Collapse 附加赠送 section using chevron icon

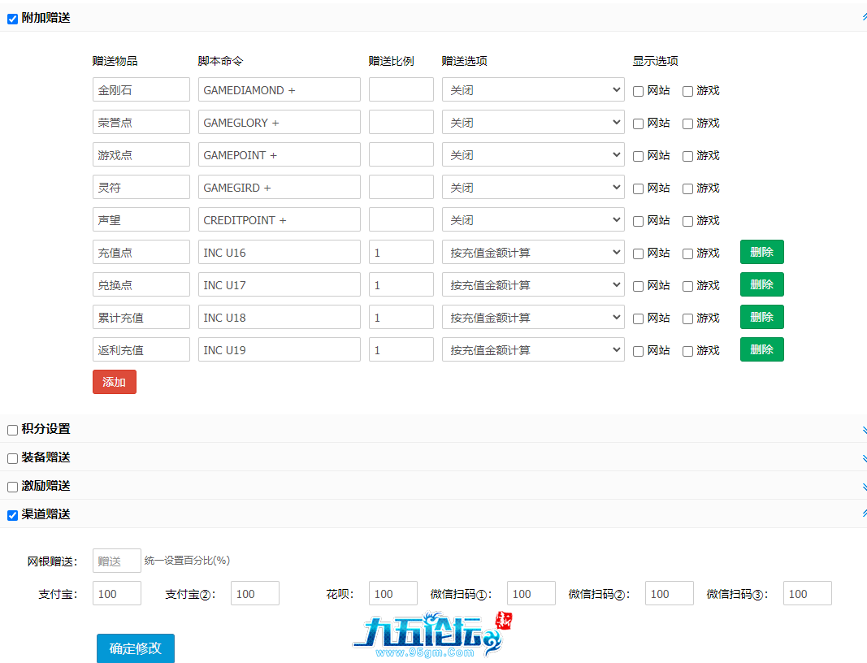pos(863,17)
